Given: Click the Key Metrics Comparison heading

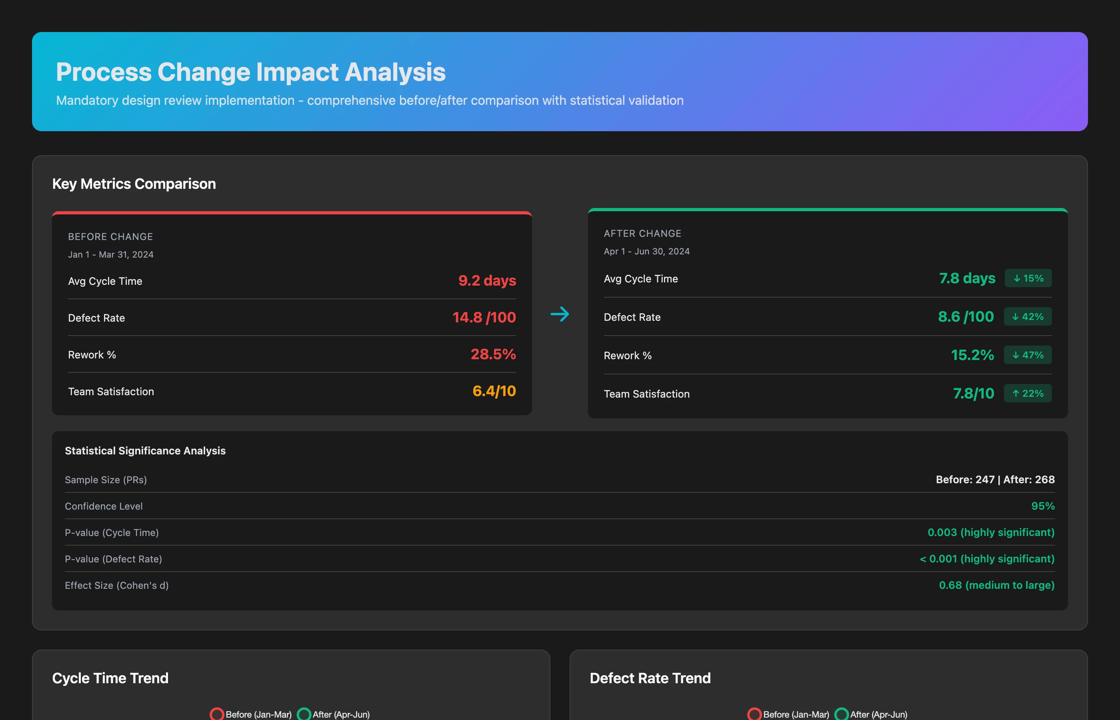Looking at the screenshot, I should 134,184.
